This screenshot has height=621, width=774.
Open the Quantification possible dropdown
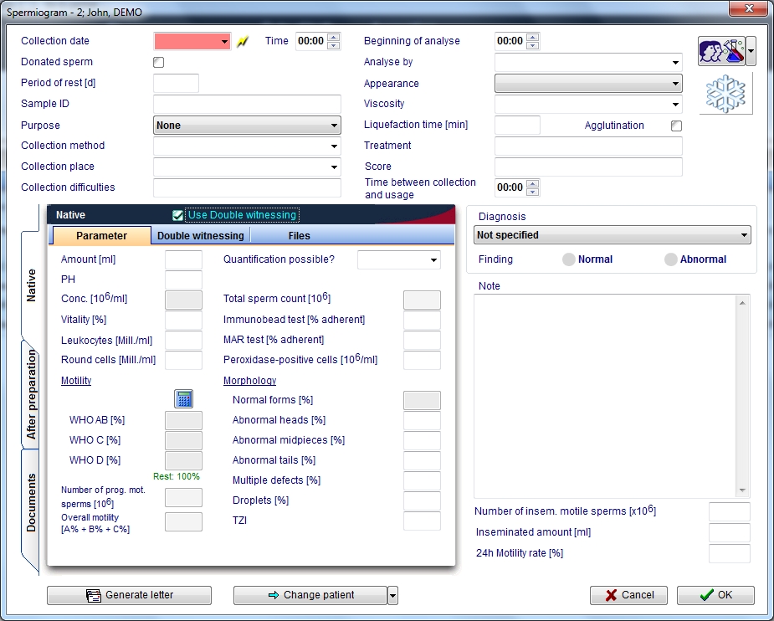pyautogui.click(x=399, y=259)
